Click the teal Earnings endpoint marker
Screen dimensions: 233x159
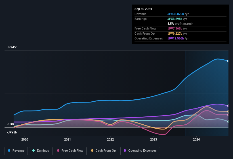[228, 122]
